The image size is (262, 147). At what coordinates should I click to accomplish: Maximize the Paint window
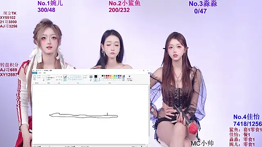(x=144, y=70)
